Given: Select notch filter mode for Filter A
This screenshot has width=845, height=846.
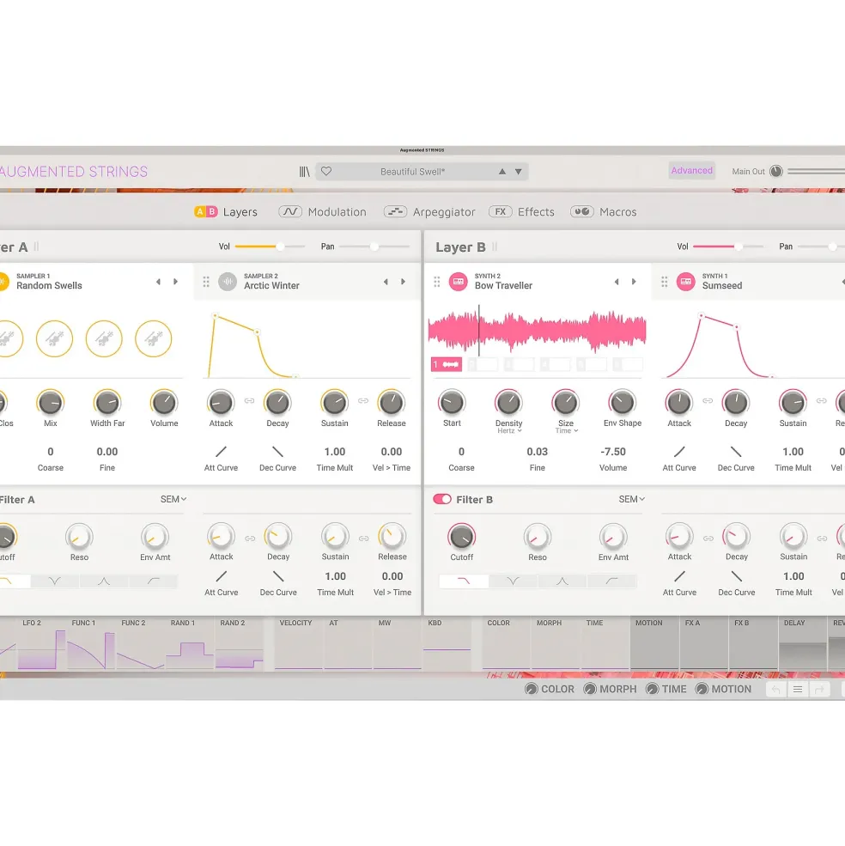Looking at the screenshot, I should 55,581.
